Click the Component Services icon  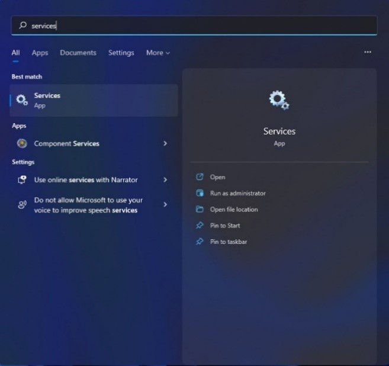(x=22, y=143)
